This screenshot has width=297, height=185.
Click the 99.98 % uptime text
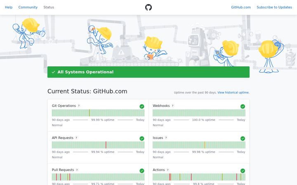pyautogui.click(x=204, y=152)
